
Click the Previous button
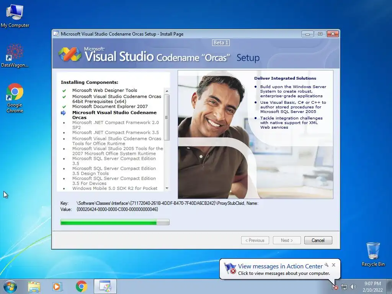click(255, 240)
